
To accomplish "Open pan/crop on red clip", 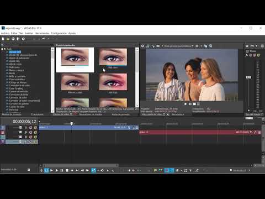I will (x=251, y=132).
